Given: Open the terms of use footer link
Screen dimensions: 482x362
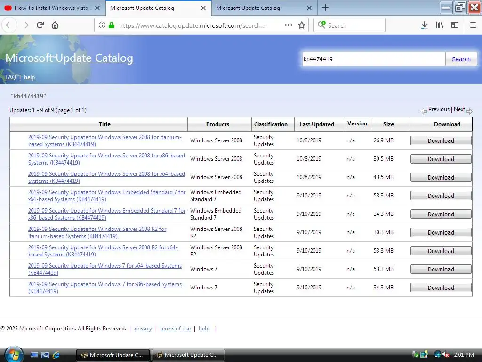Looking at the screenshot, I should pos(175,329).
